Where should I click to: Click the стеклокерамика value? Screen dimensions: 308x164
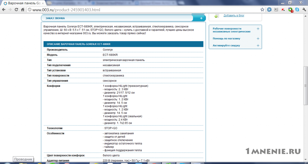click(x=113, y=75)
